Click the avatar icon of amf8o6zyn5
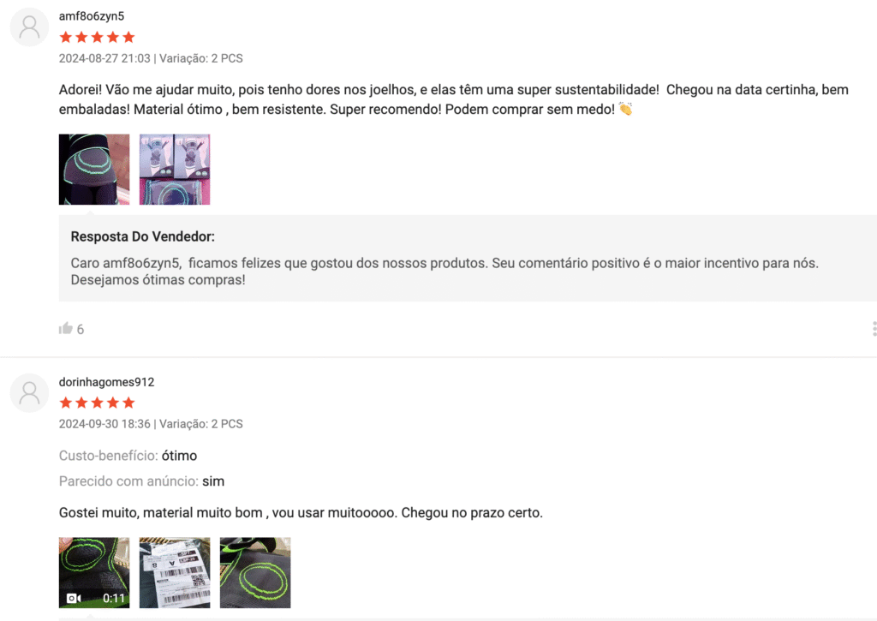This screenshot has width=877, height=621. pos(30,27)
